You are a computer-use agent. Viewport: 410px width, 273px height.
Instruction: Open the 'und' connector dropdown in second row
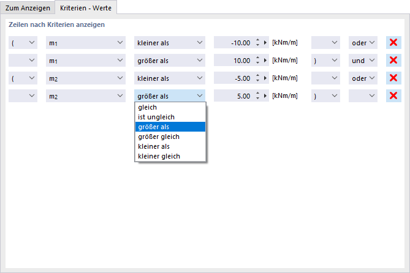(363, 61)
